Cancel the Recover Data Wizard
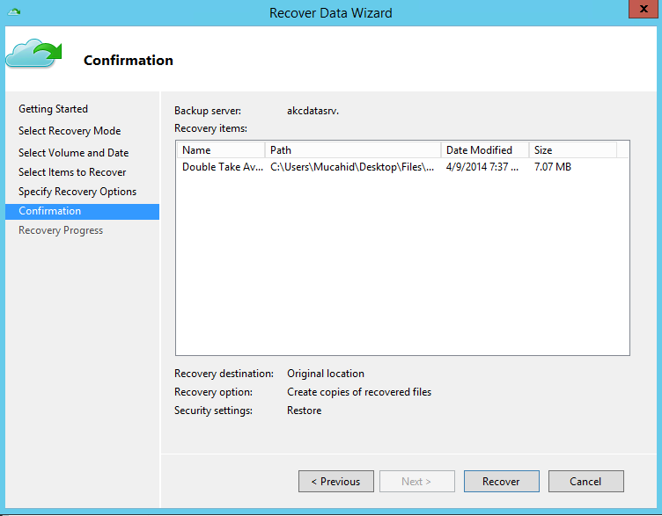 [585, 481]
